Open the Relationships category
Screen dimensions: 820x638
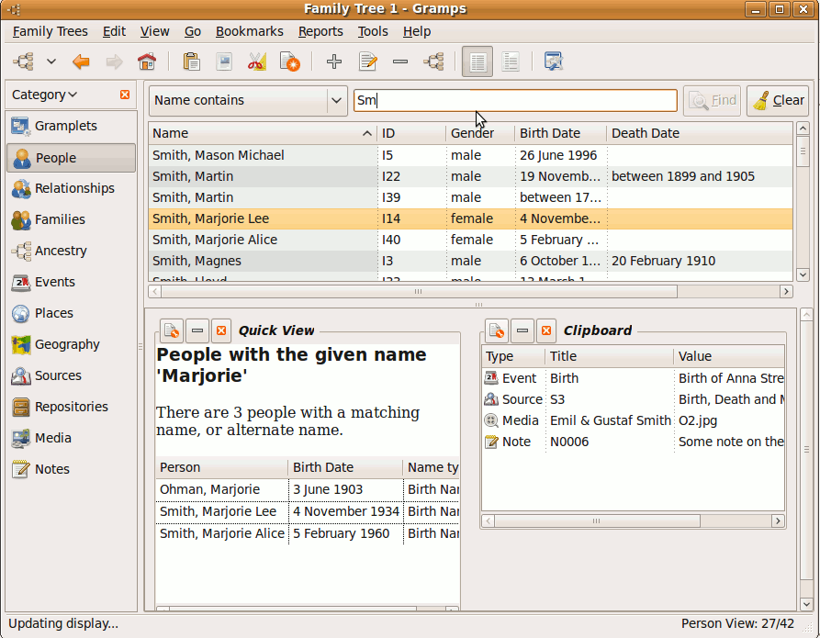click(x=71, y=188)
